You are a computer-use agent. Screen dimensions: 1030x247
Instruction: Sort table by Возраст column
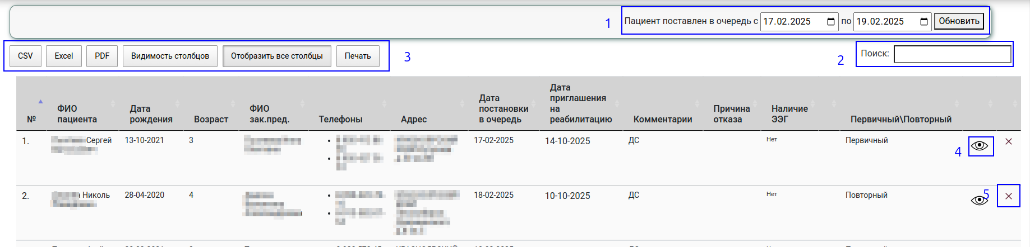[211, 119]
